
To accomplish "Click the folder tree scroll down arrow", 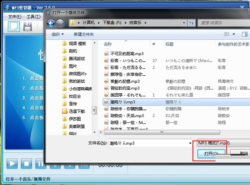I will pyautogui.click(x=94, y=132).
